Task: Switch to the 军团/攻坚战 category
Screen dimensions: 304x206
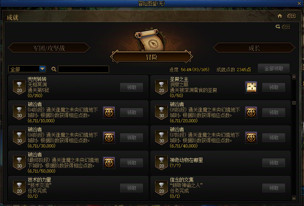Action: [49, 48]
